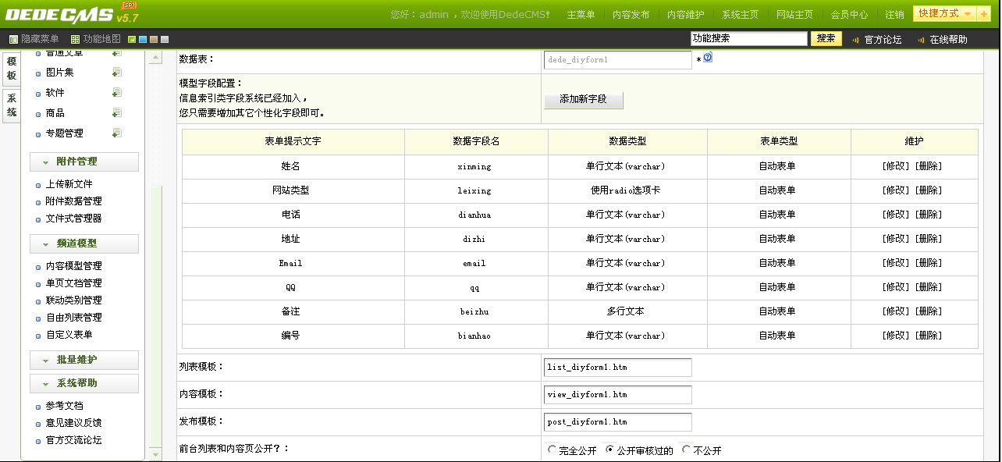1002x462 pixels.
Task: Add new 图片集 via its plus icon
Action: [x=116, y=73]
